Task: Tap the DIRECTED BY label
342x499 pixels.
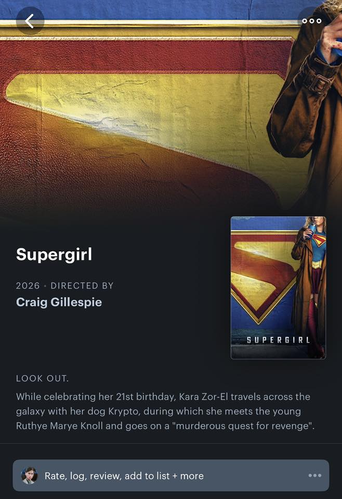Action: 82,286
